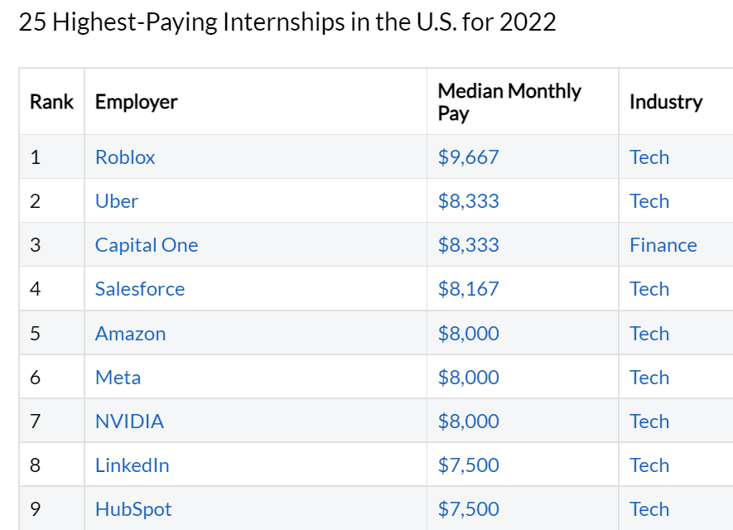Open the HubSpot employer link
The image size is (733, 530).
[133, 509]
